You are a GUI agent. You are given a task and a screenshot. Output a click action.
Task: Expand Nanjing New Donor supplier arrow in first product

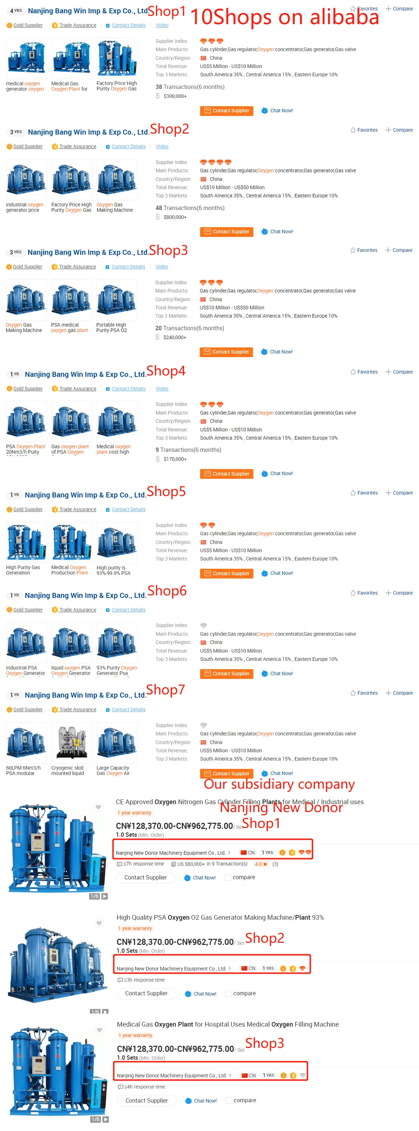click(229, 853)
